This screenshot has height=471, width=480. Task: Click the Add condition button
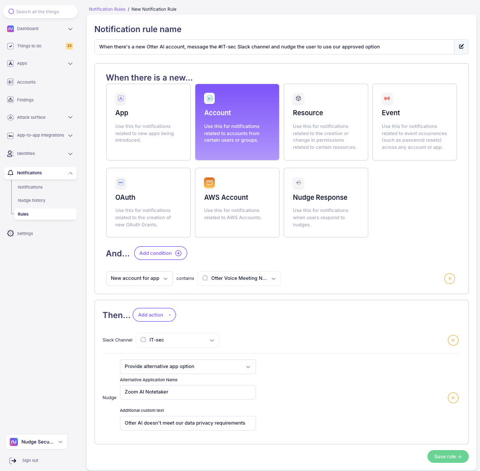tap(160, 253)
